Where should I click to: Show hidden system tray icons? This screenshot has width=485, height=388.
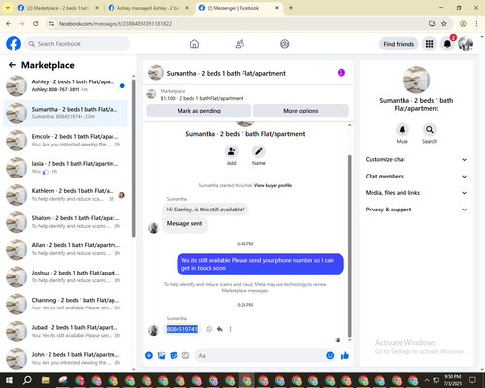[427, 380]
